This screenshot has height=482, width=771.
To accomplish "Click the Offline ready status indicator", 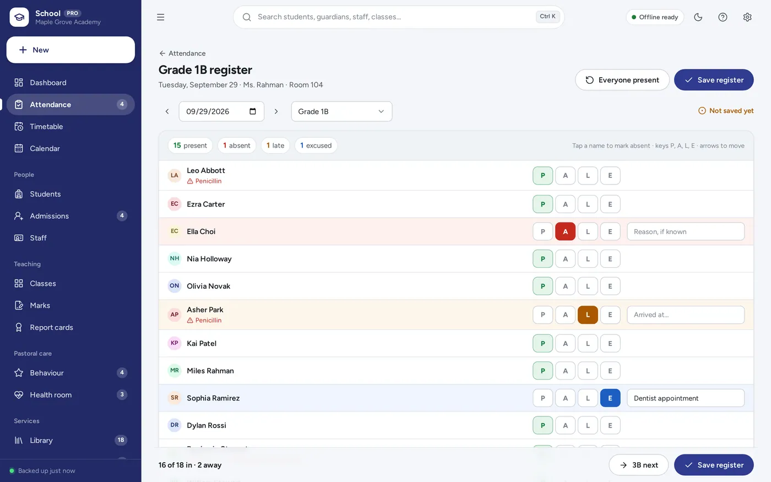I will [655, 17].
